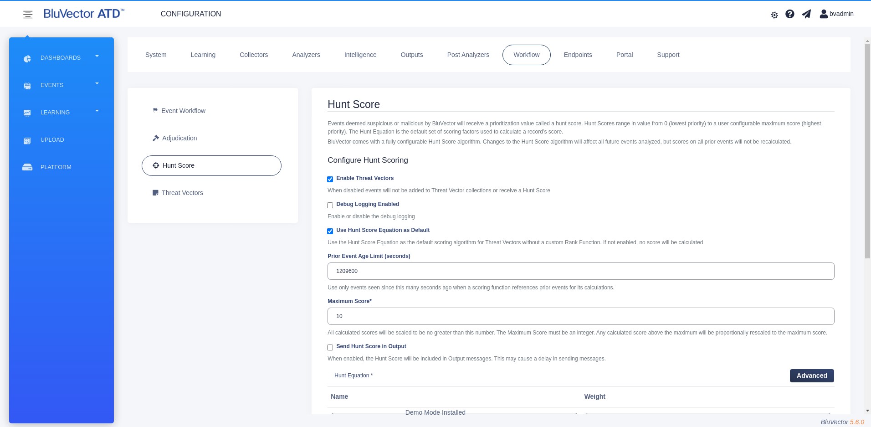
Task: Open the DASHBOARDS sidebar menu
Action: point(61,58)
